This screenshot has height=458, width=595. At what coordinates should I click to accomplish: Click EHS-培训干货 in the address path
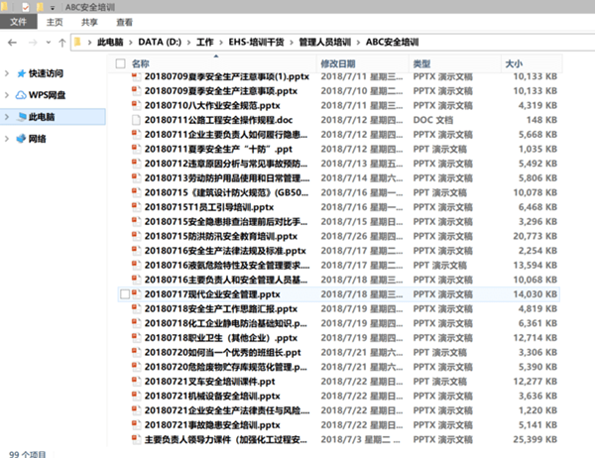pos(258,43)
